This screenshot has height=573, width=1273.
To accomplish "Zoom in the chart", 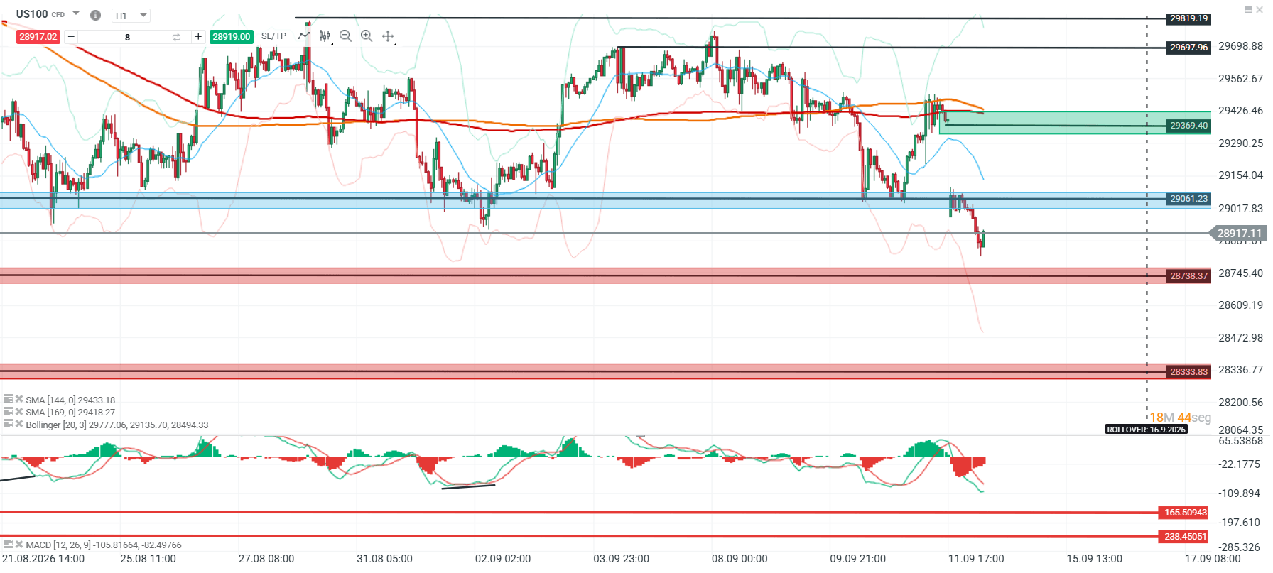I will coord(367,36).
